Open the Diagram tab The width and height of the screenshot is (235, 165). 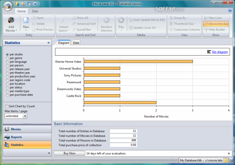(x=64, y=42)
